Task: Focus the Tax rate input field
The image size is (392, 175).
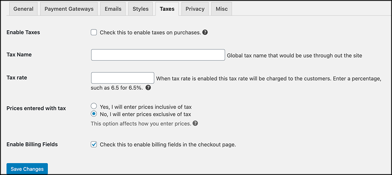Action: (x=122, y=78)
